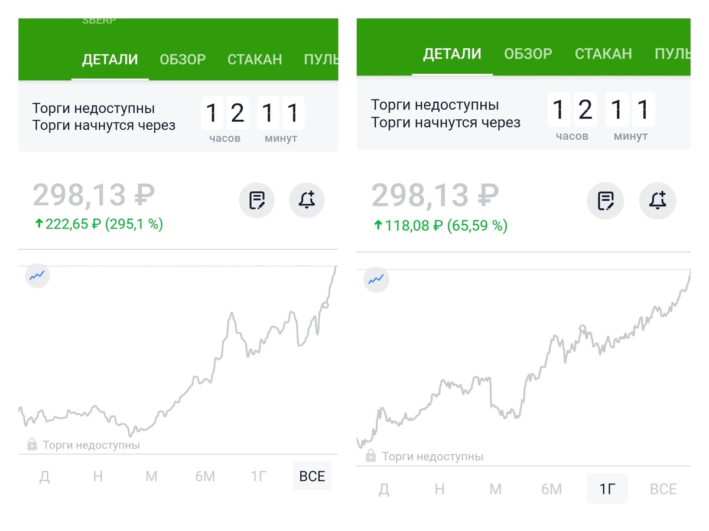The width and height of the screenshot is (709, 531).
Task: Tap the lock icon on the right chart
Action: 371,455
